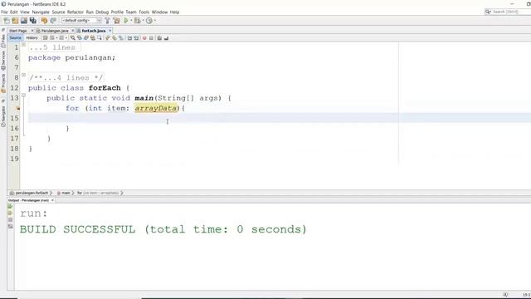The image size is (531, 299).
Task: Switch to the Start Page tab
Action: pos(18,31)
